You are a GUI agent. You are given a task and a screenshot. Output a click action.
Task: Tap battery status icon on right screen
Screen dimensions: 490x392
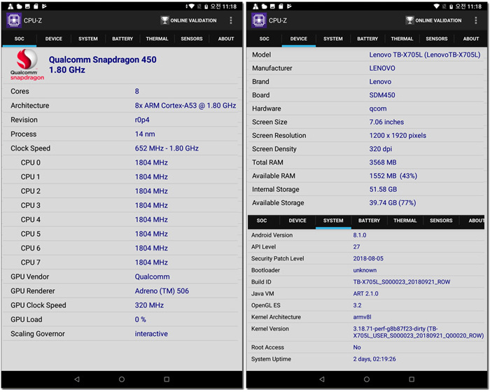[451, 6]
